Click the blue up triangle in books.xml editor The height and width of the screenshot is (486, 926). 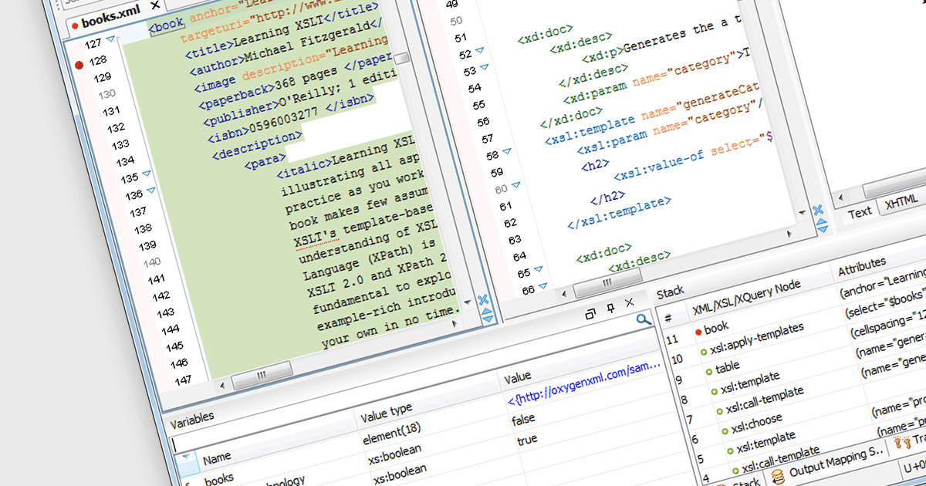coord(486,311)
